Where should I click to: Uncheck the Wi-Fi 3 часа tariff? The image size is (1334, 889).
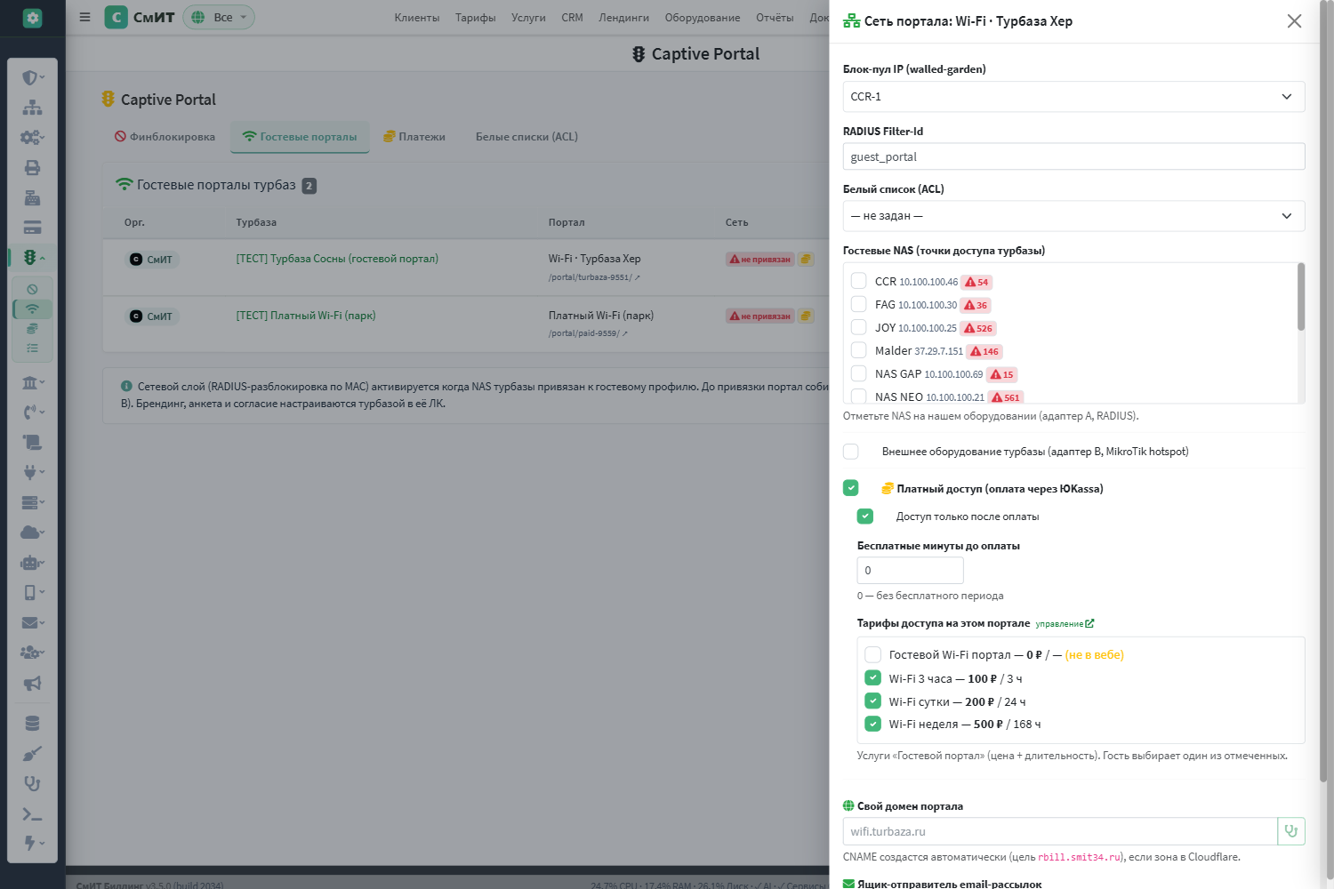point(873,677)
